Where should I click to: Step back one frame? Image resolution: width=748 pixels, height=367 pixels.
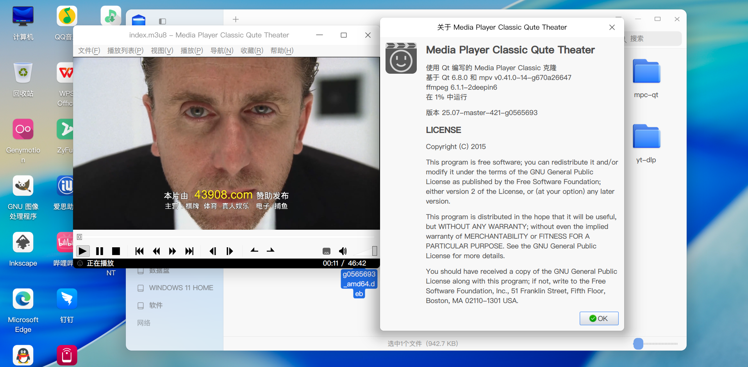213,251
